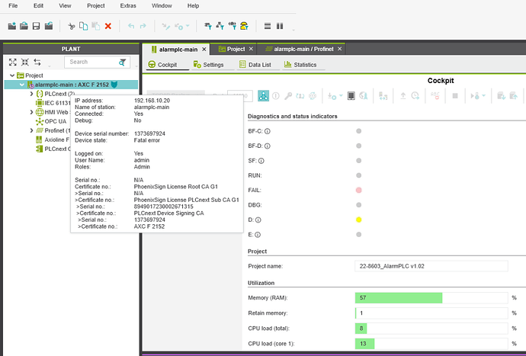Click the Memory (RAM) usage bar
This screenshot has height=356, width=526.
pos(398,297)
